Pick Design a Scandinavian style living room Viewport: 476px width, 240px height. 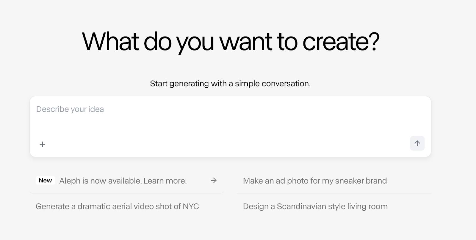tap(315, 206)
